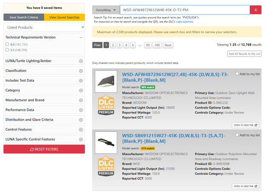Click Reported Light Output 18000 value

click(170, 107)
